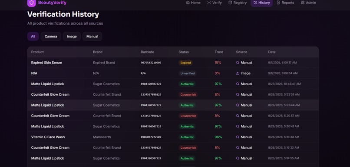Open the Admin nav item
This screenshot has width=350, height=167.
pos(308,3)
